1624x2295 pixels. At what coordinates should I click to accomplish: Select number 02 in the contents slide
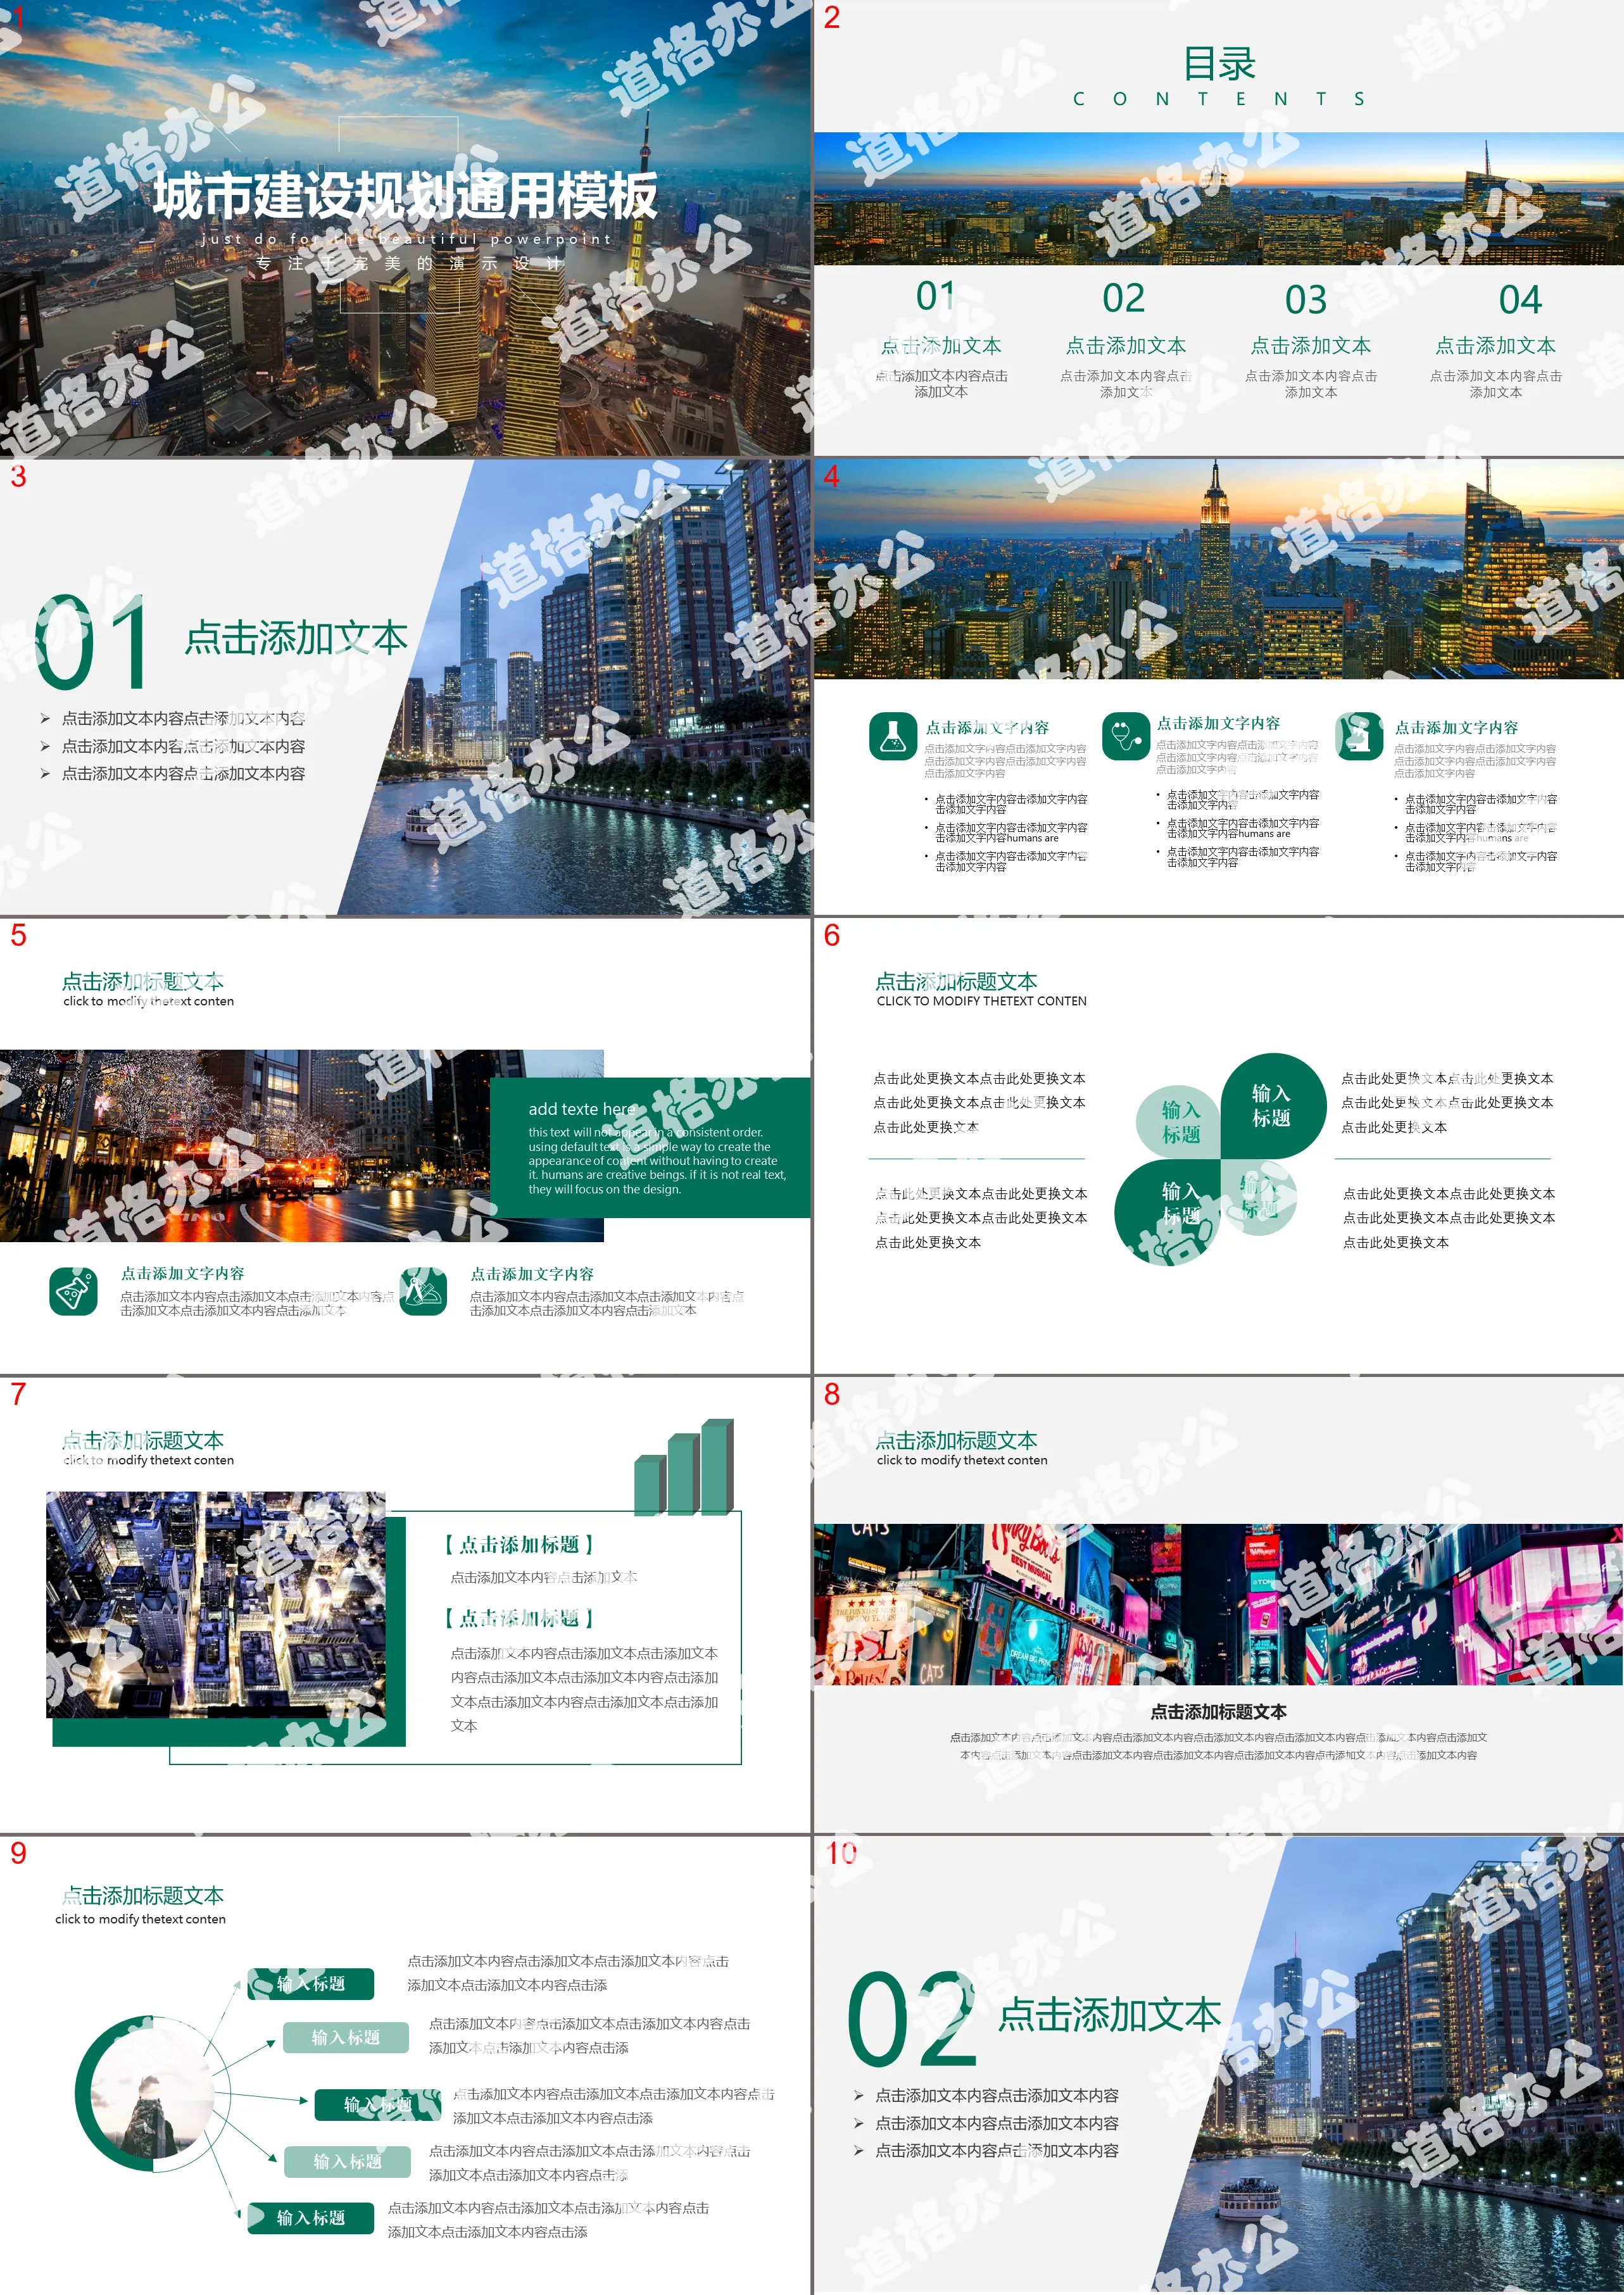[1124, 298]
